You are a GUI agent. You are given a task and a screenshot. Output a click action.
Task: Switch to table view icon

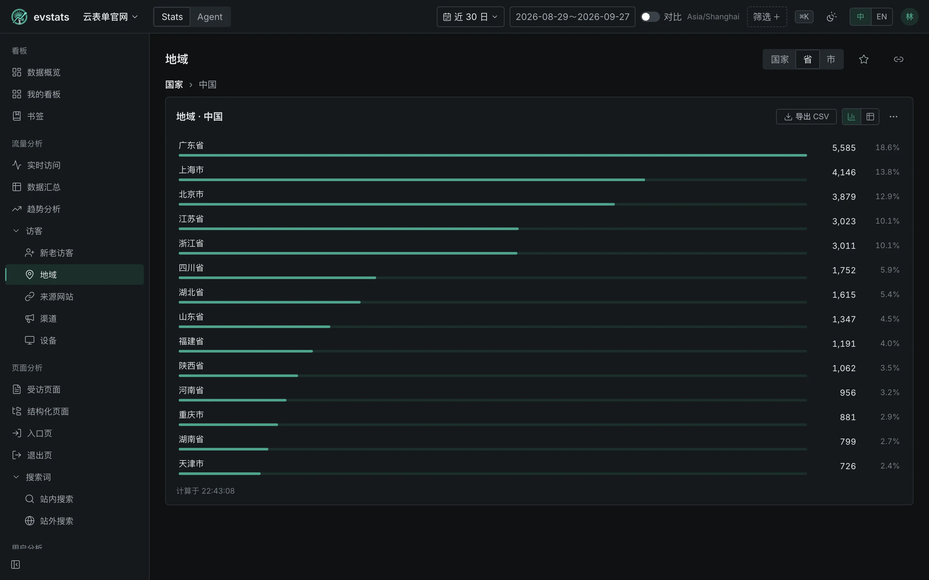click(870, 117)
